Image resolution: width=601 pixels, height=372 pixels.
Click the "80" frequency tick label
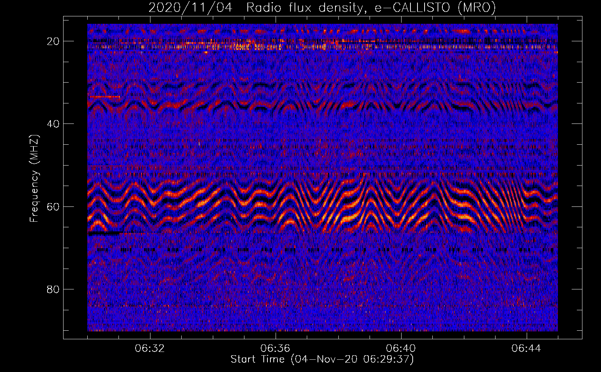tap(53, 289)
